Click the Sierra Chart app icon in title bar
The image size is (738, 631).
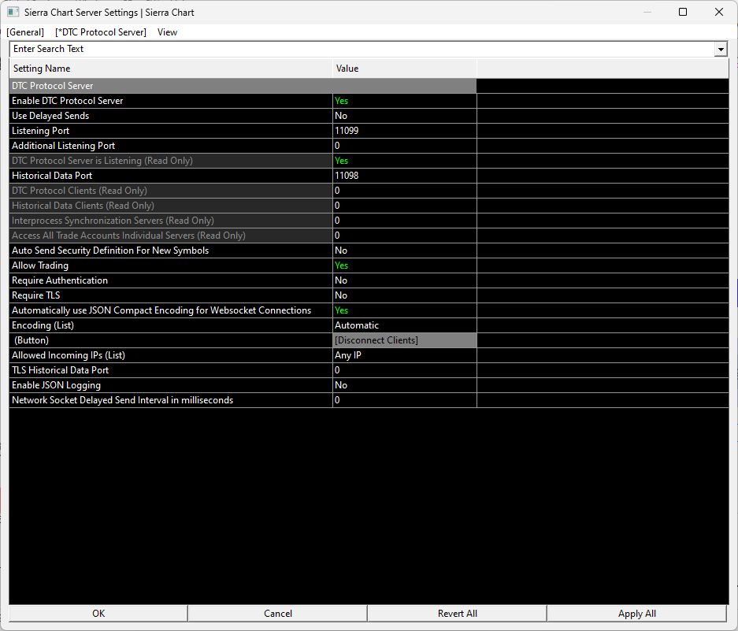pyautogui.click(x=13, y=13)
